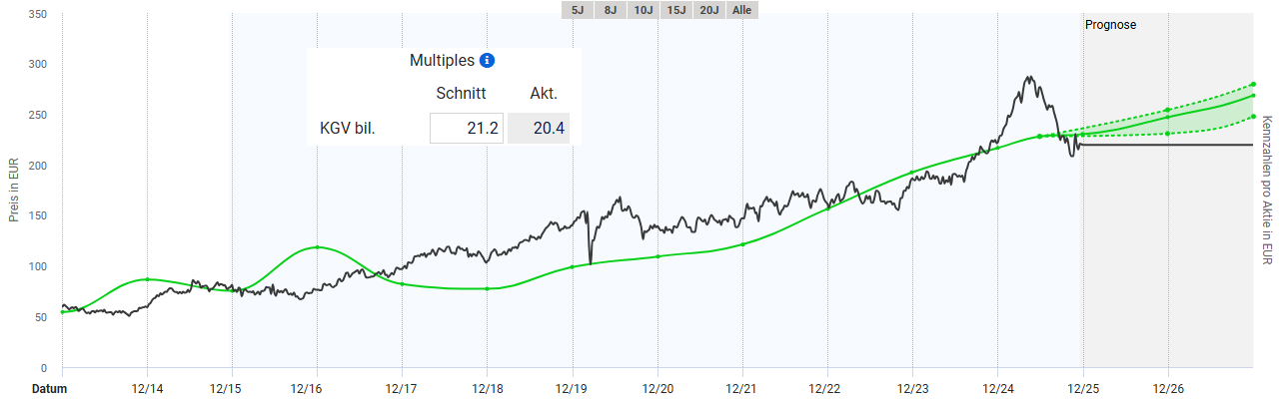Viewport: 1285px width, 403px height.
Task: Click green line marker at 12/18
Action: click(x=487, y=288)
